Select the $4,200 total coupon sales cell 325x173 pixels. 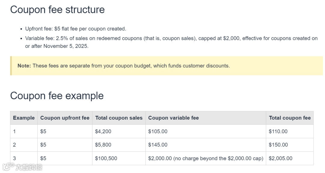pos(103,131)
